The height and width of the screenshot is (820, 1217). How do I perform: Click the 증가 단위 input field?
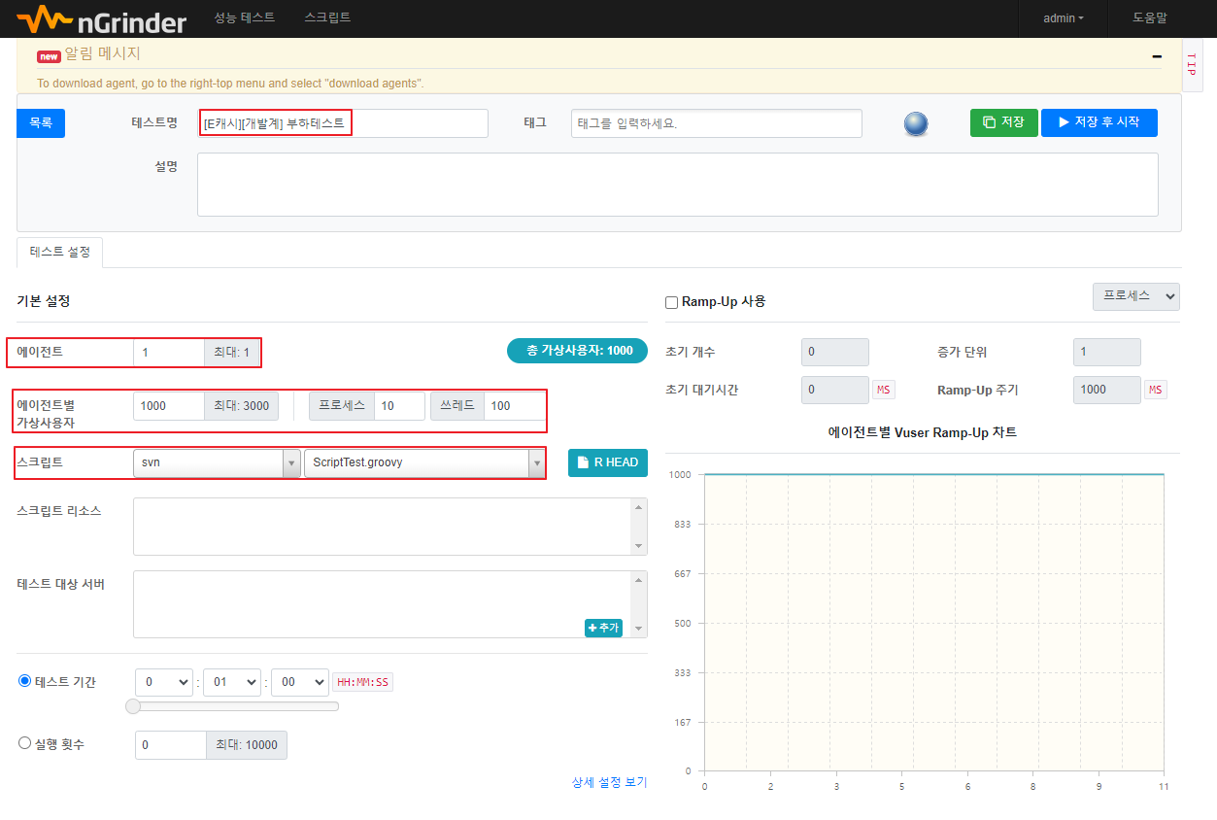tap(1107, 352)
